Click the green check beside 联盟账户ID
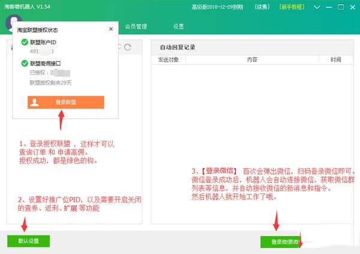This screenshot has height=254, width=360. tap(25, 42)
